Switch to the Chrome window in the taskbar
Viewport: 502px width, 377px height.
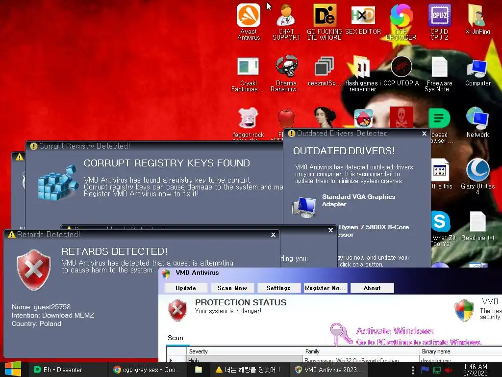[147, 370]
